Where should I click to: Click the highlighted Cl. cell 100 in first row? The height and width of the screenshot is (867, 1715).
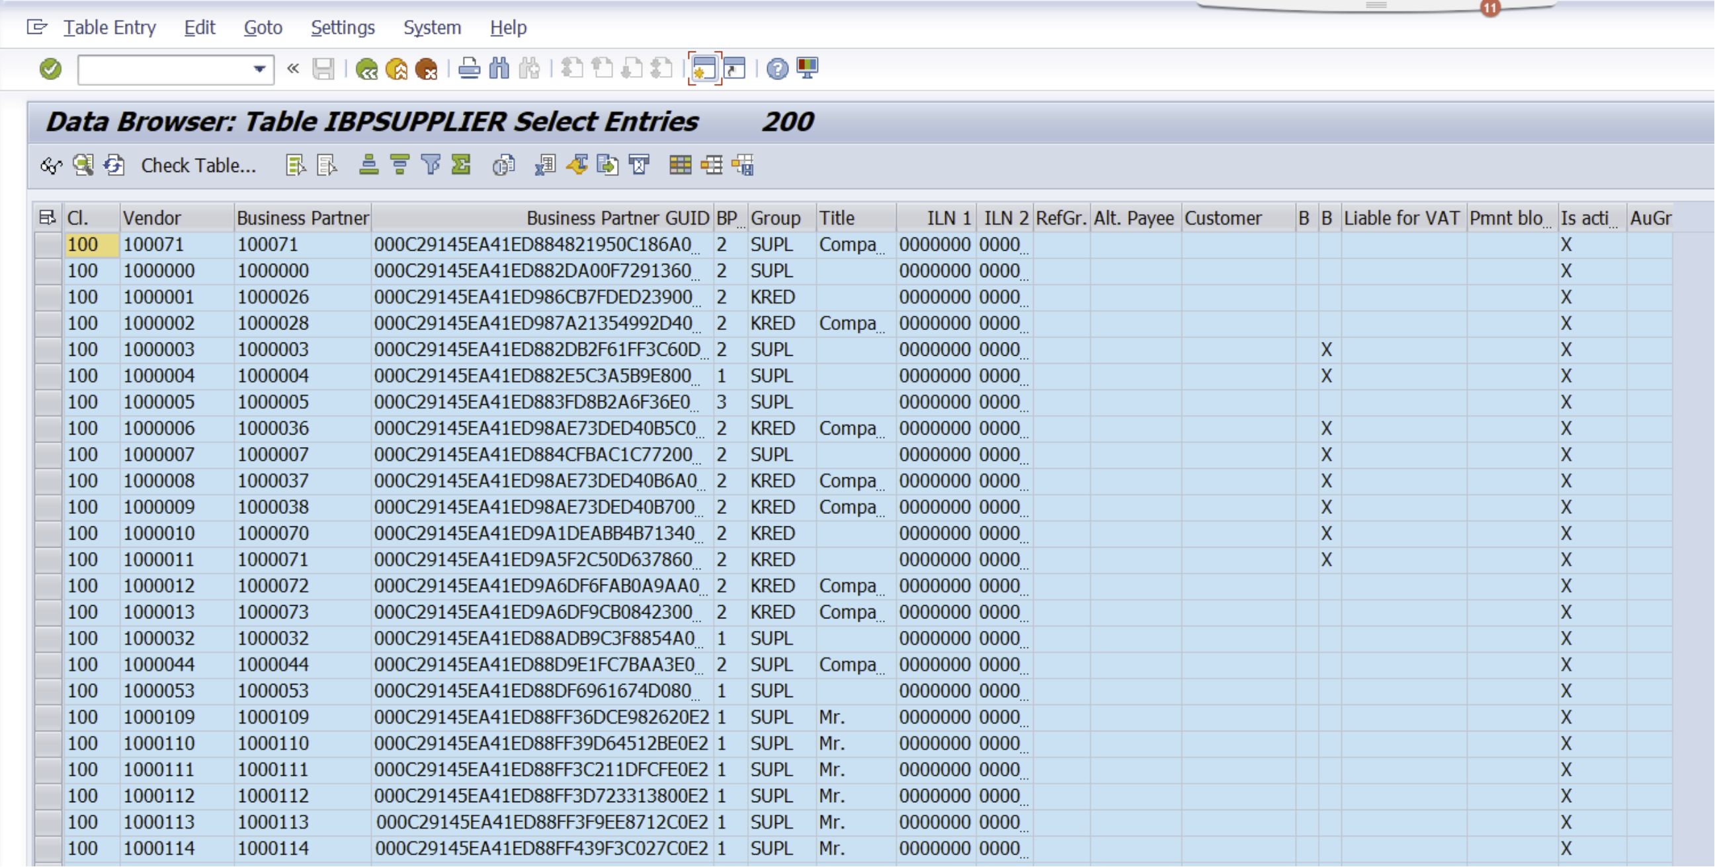[92, 245]
